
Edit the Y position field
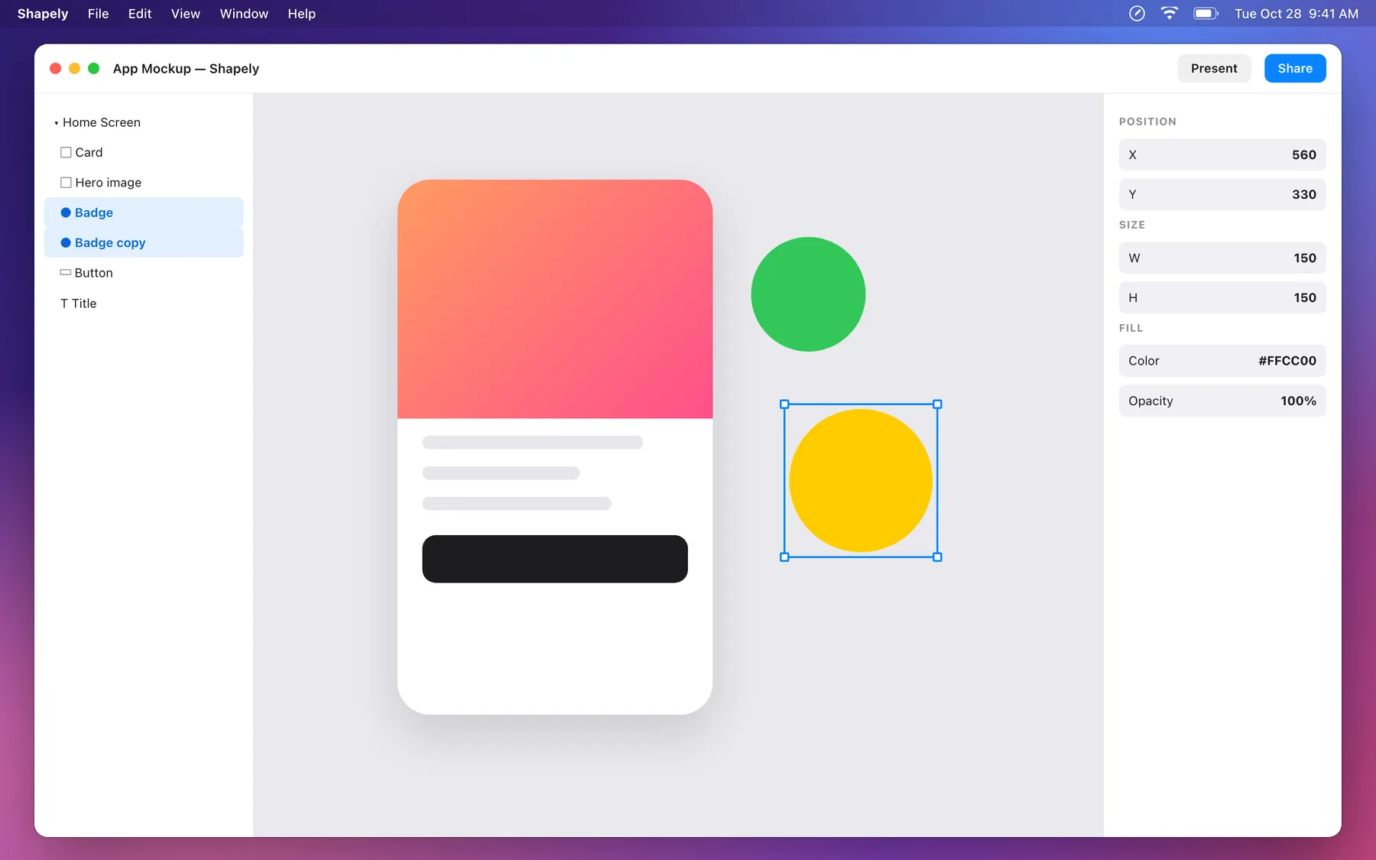[1222, 194]
